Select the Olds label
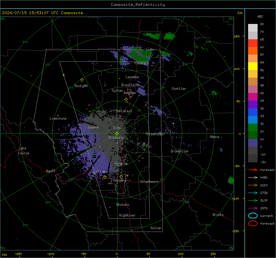Viewport: 276px width, 258px height. 117,128
